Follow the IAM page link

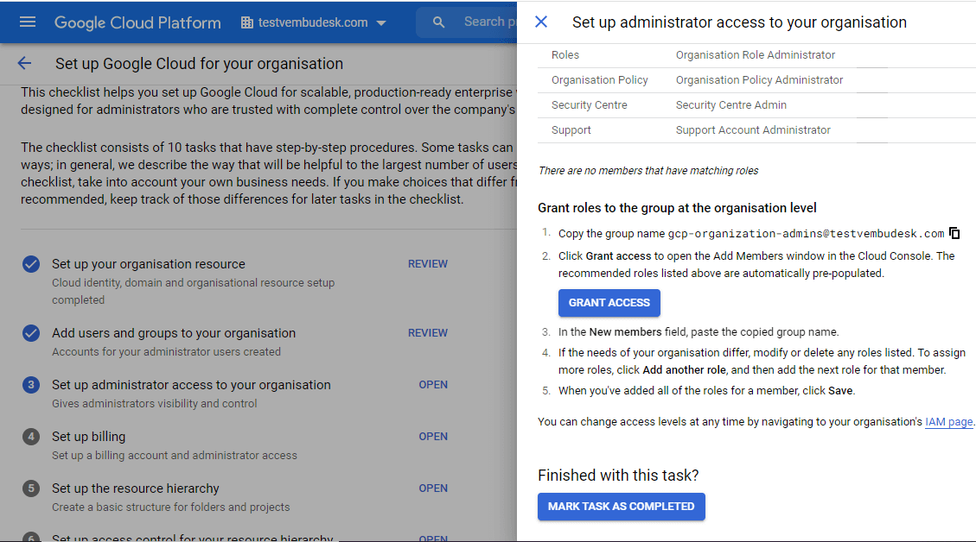coord(948,421)
